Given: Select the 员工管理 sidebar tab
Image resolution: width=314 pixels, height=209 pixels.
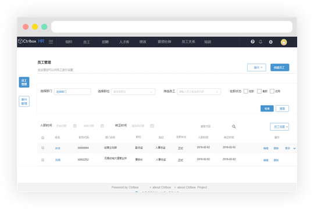Looking at the screenshot, I should coord(24,82).
